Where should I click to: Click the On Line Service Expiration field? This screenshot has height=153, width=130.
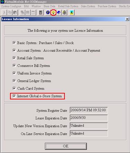coord(89,134)
